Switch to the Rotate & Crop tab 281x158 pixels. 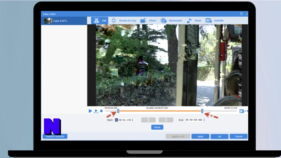(x=124, y=21)
